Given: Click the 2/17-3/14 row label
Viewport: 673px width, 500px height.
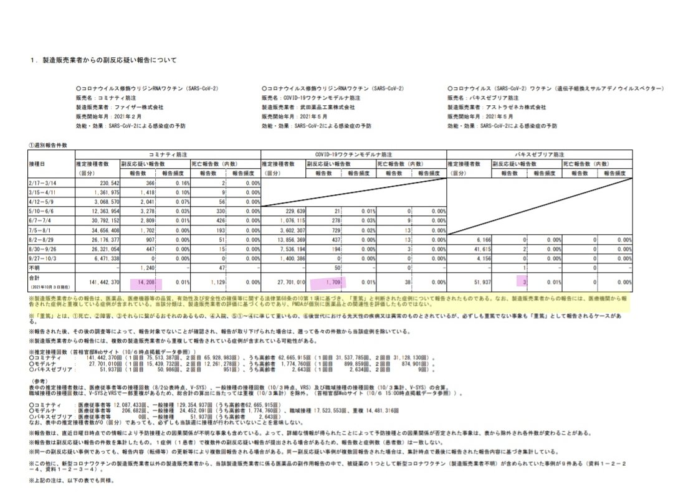Looking at the screenshot, I should (41, 182).
